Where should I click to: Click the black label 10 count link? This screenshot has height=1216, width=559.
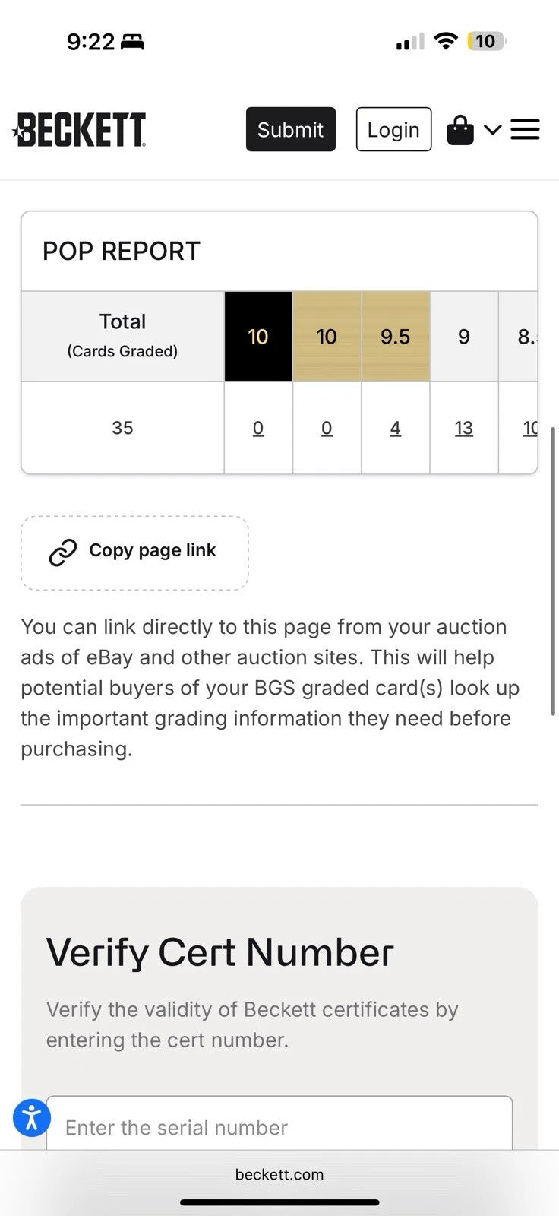click(x=258, y=429)
